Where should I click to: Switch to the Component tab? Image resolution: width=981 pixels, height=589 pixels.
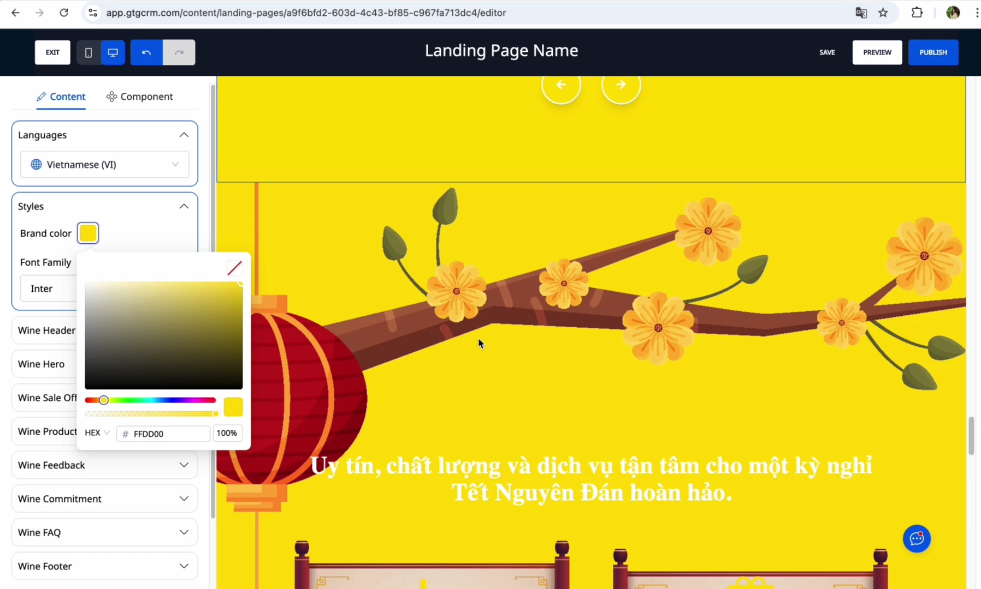140,97
